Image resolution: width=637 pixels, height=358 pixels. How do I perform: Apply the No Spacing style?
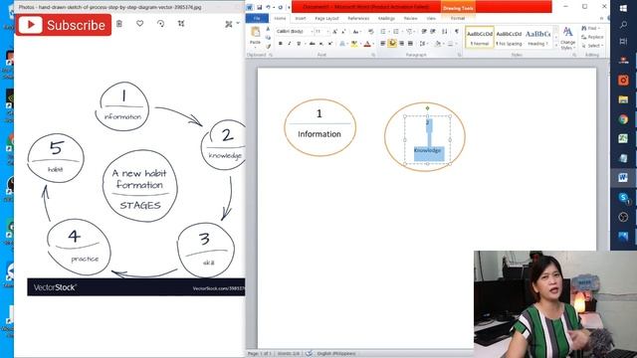tap(509, 37)
